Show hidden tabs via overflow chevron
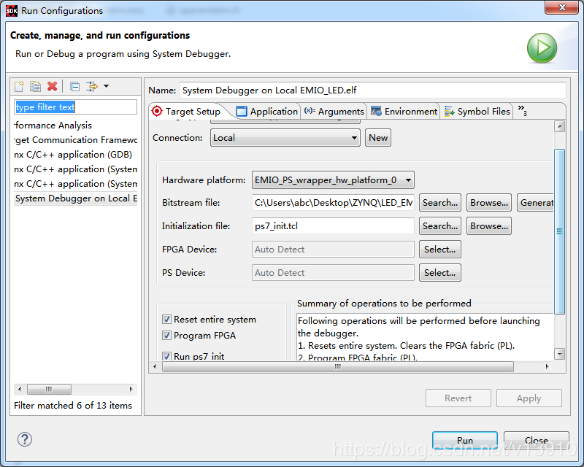The image size is (584, 467). (x=522, y=111)
